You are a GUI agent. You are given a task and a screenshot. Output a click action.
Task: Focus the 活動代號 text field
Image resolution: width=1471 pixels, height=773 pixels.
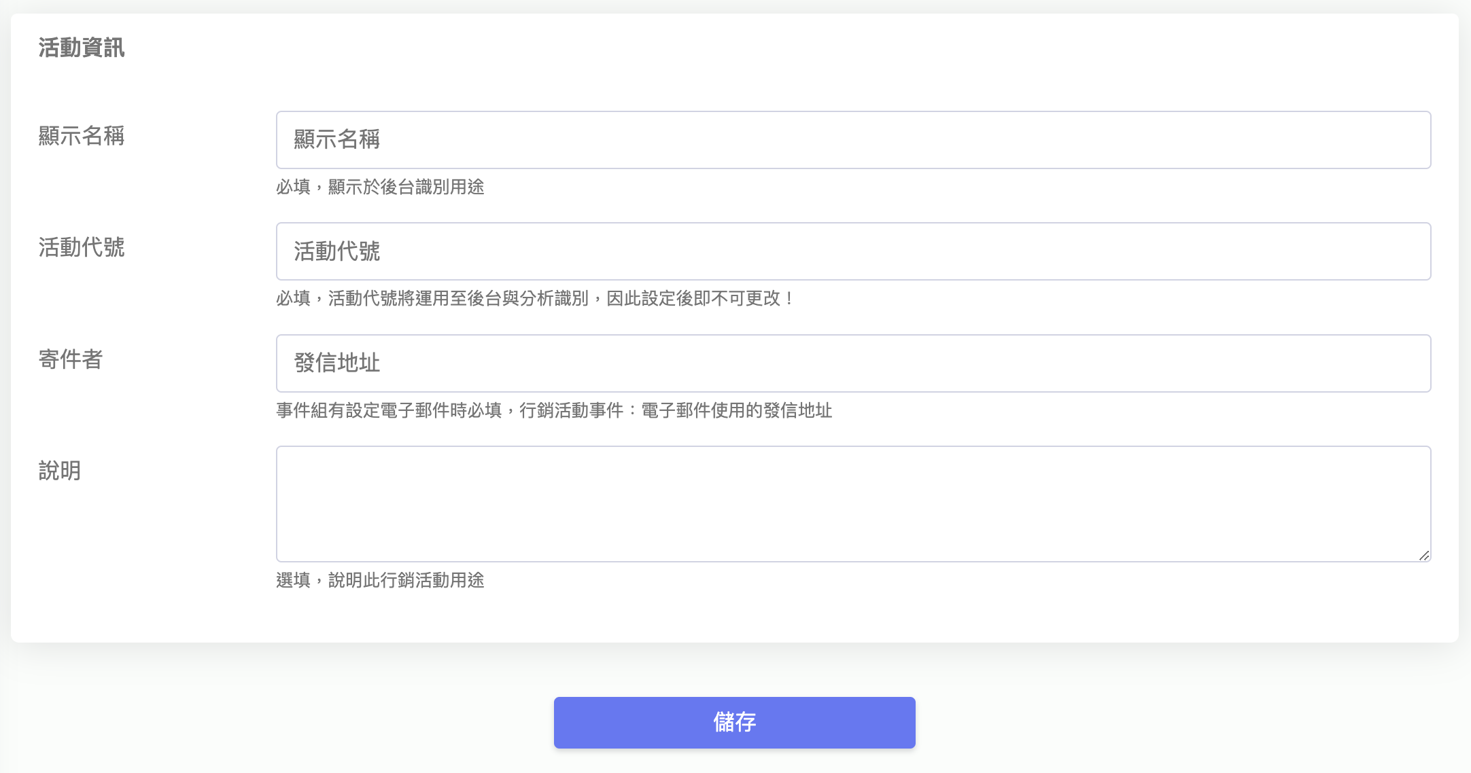(853, 251)
